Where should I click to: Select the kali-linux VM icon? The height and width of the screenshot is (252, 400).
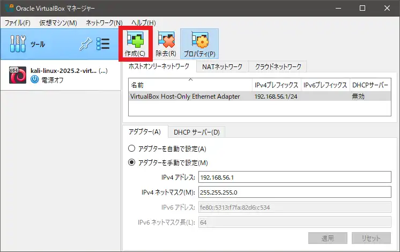[x=18, y=75]
